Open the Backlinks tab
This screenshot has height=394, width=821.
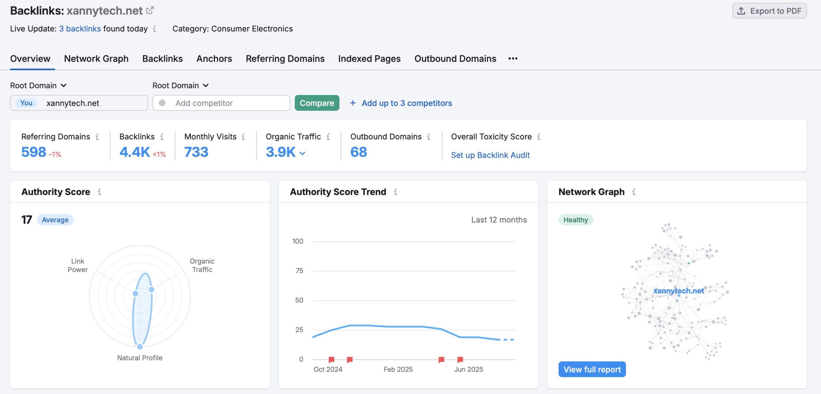163,58
